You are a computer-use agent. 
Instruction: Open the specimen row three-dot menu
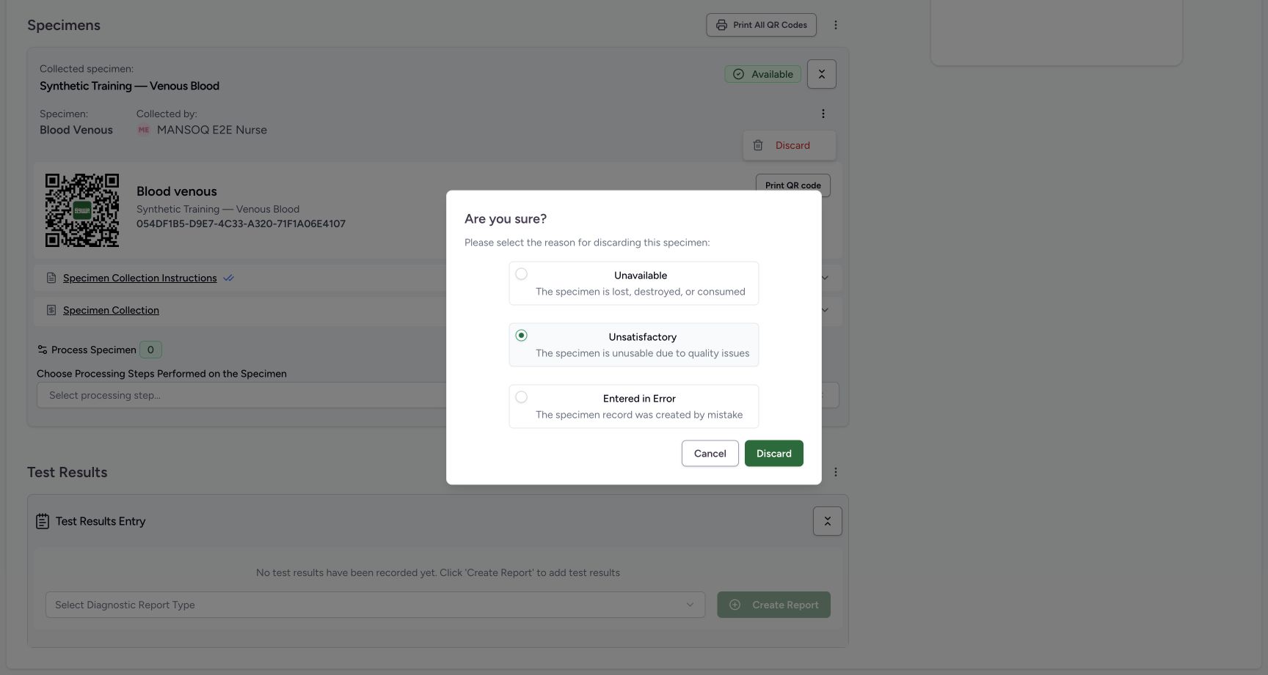coord(823,114)
